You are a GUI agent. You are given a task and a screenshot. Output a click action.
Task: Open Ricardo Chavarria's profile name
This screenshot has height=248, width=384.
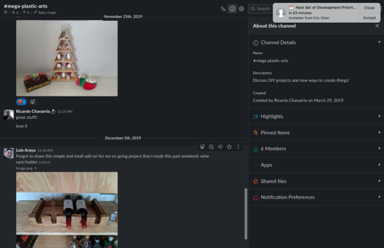[x=33, y=111]
